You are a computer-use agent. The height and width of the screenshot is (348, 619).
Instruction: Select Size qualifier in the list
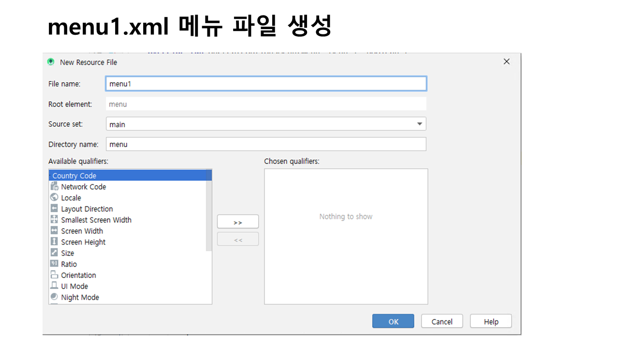point(68,253)
